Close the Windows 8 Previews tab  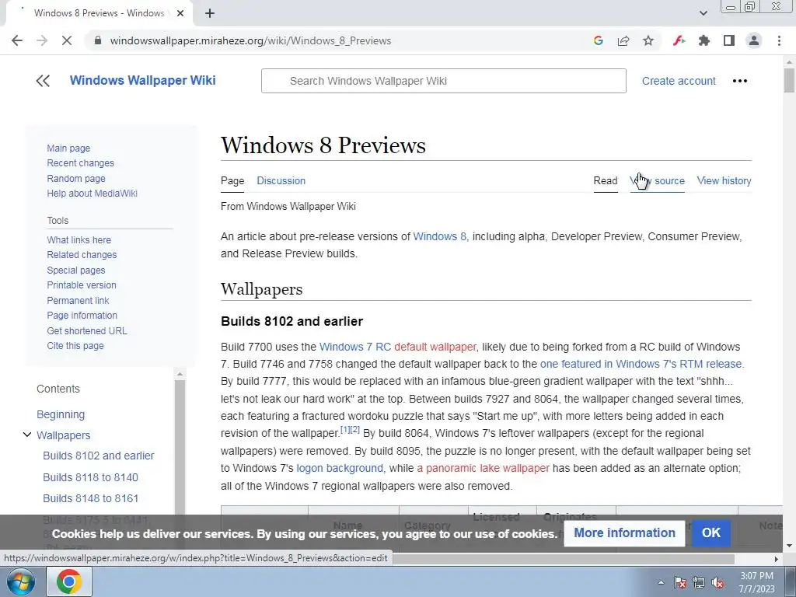click(x=180, y=13)
